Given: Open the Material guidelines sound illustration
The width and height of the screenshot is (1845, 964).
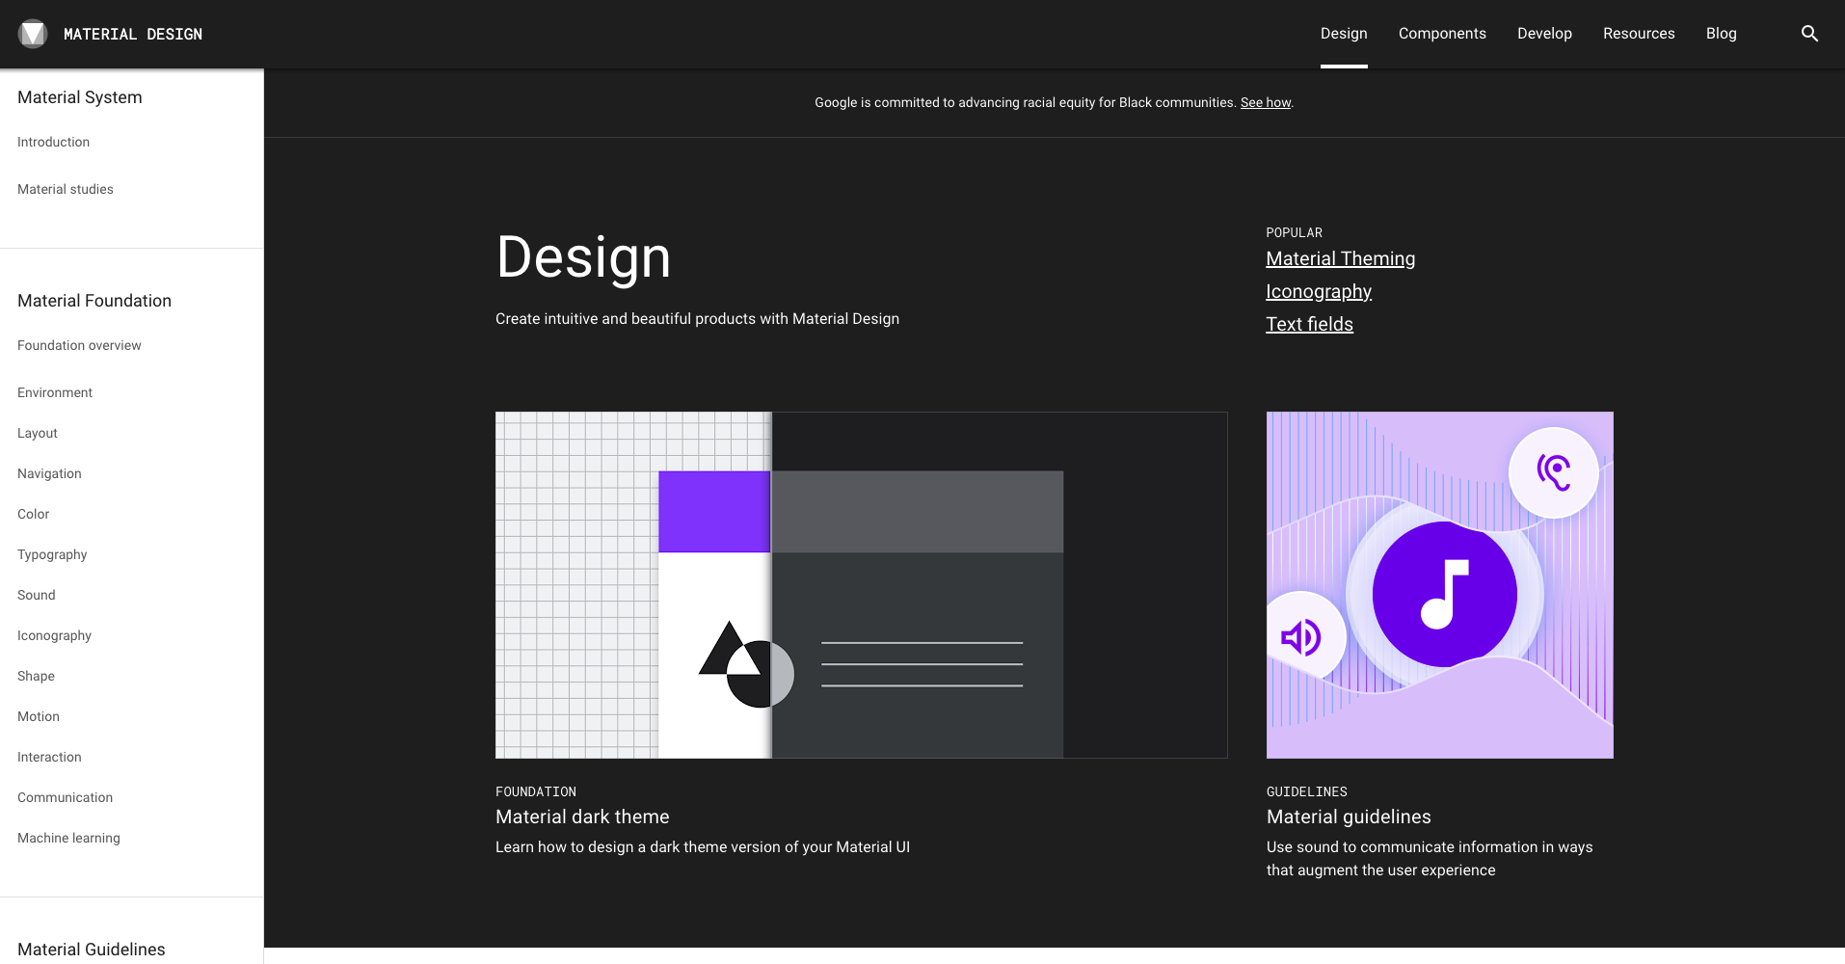Looking at the screenshot, I should [1439, 585].
